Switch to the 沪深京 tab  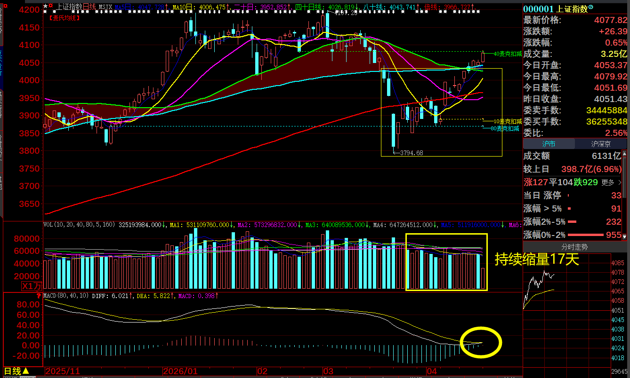(601, 144)
